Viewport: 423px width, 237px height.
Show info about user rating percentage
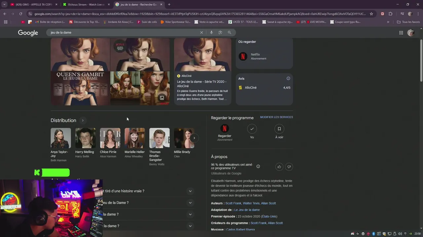coord(258,166)
